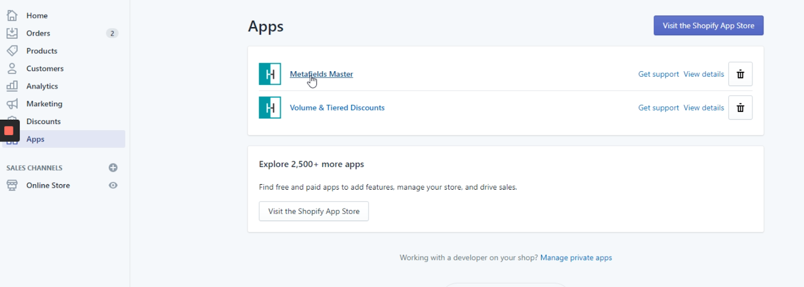Get support for Volume & Tiered Discounts
Image resolution: width=804 pixels, height=287 pixels.
coord(658,108)
